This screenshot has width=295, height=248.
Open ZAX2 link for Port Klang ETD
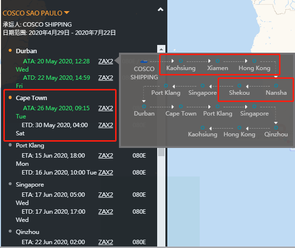(105, 173)
